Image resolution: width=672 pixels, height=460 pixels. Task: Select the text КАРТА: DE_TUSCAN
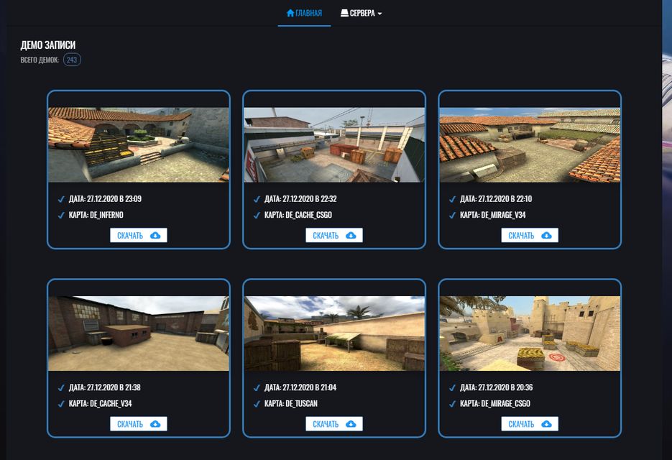(x=291, y=403)
